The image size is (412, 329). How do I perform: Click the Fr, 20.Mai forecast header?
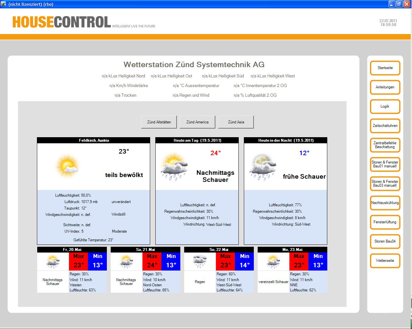pyautogui.click(x=72, y=250)
